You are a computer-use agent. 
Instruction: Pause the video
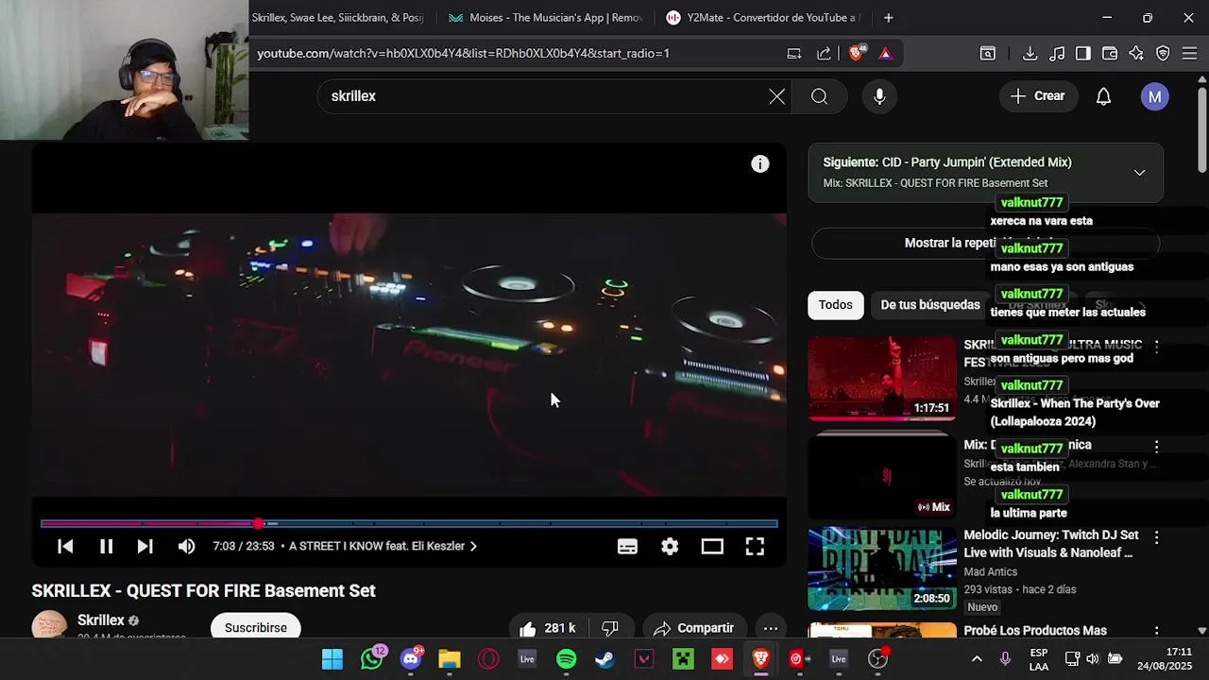(x=106, y=546)
